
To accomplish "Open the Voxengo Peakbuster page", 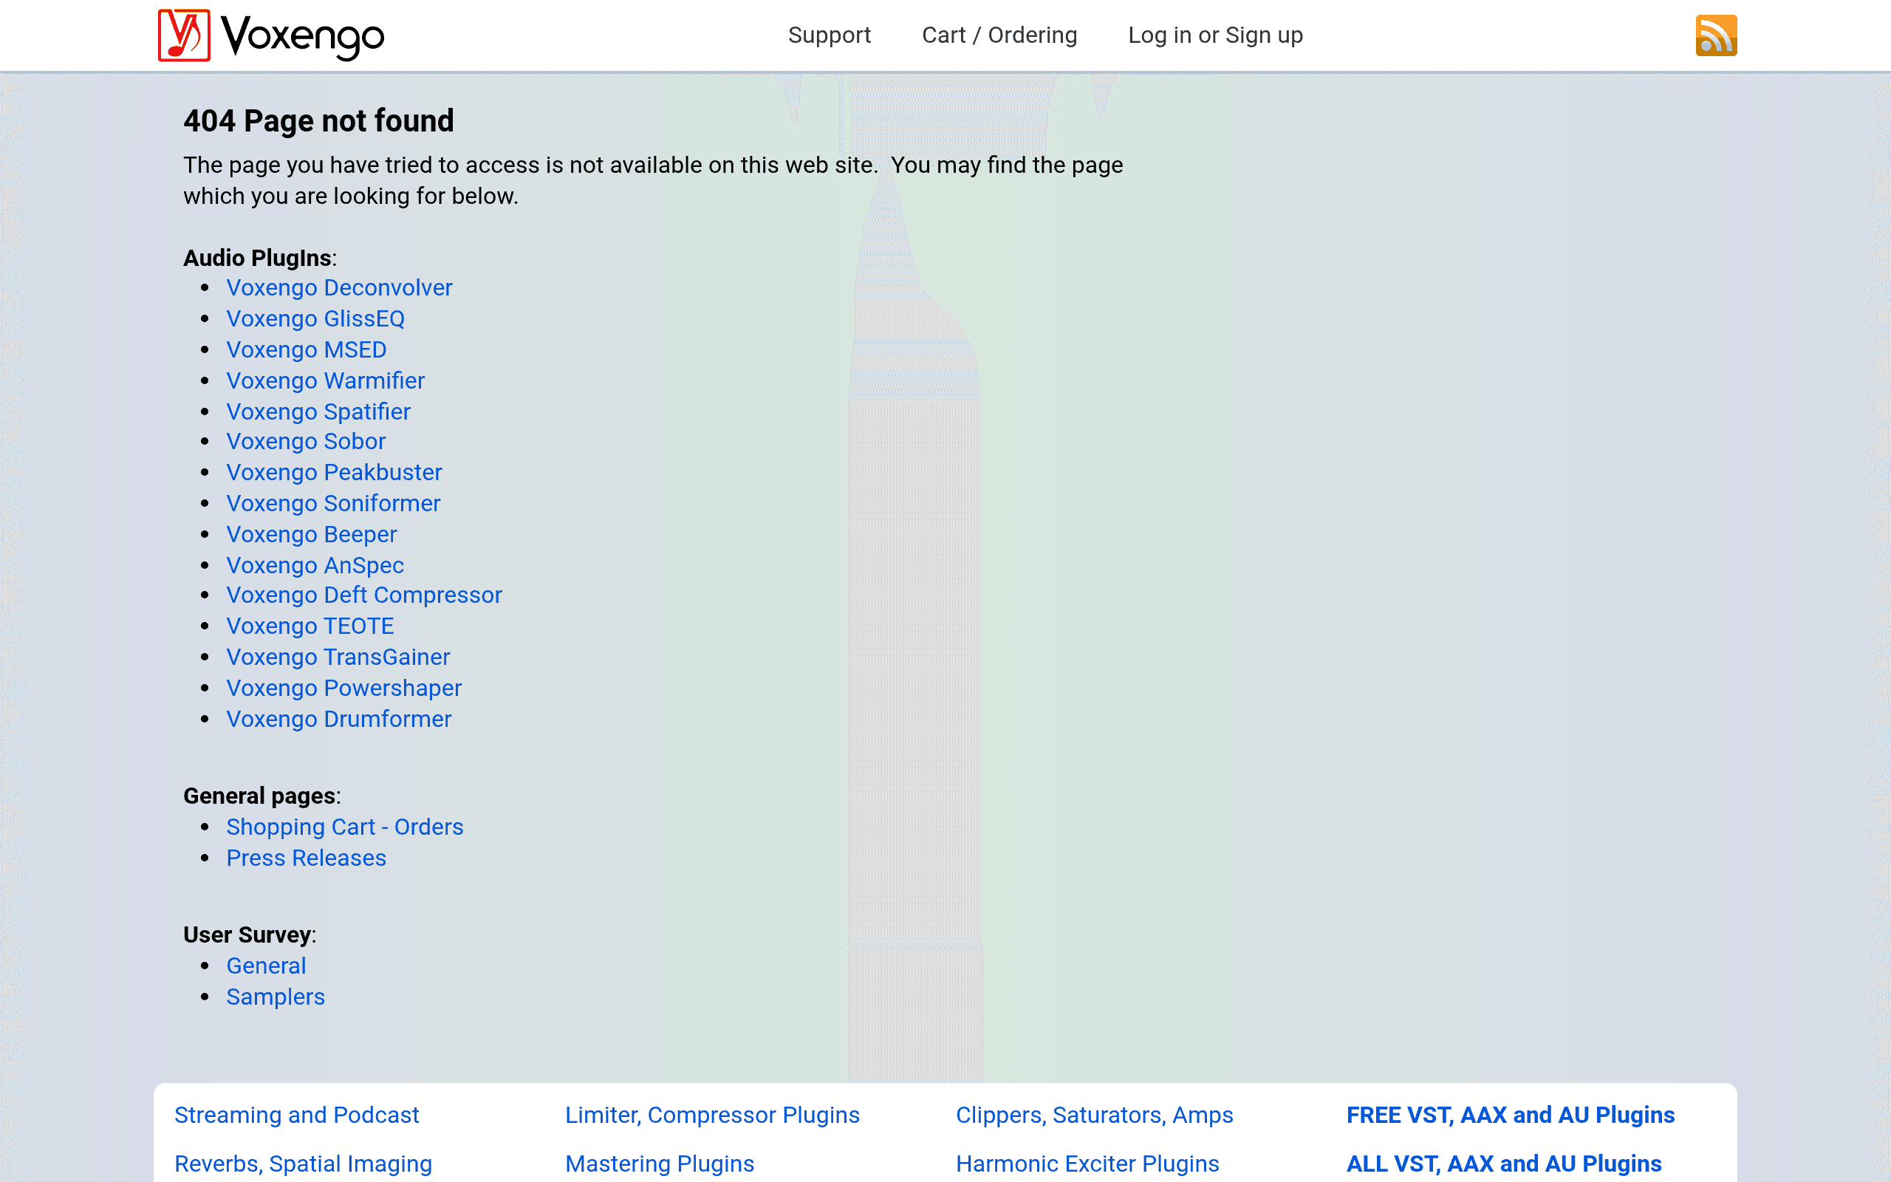I will [335, 472].
